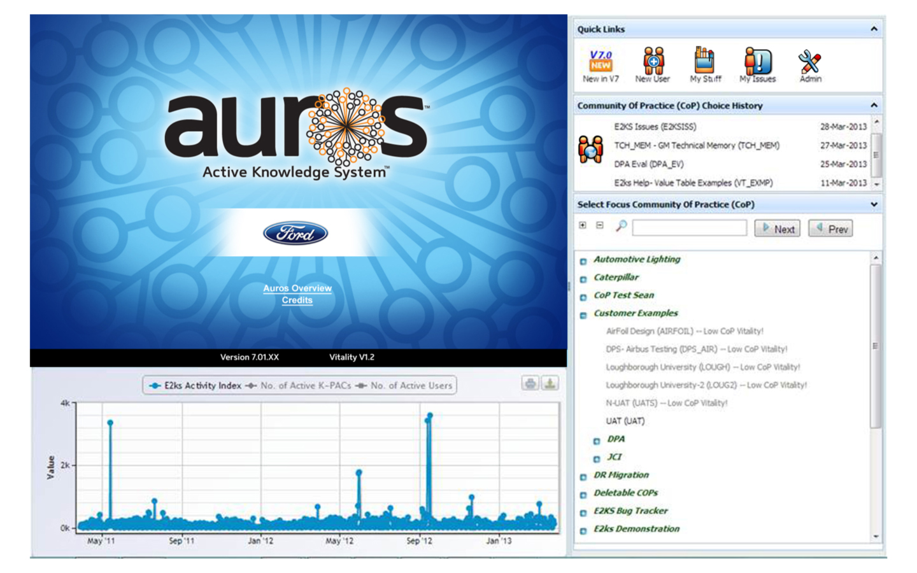Click the CoP search text field
This screenshot has height=573, width=917.
689,228
